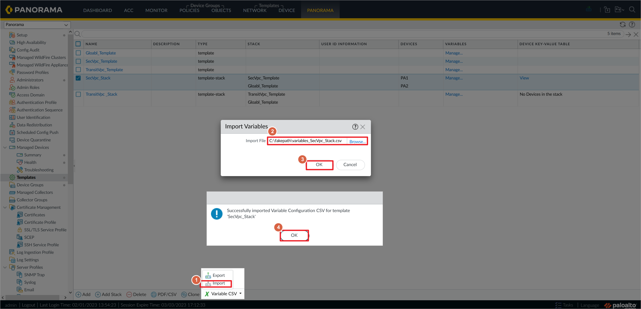This screenshot has height=309, width=641.
Task: Click the SSL/TLS Service Profile lock icon
Action: tap(20, 230)
